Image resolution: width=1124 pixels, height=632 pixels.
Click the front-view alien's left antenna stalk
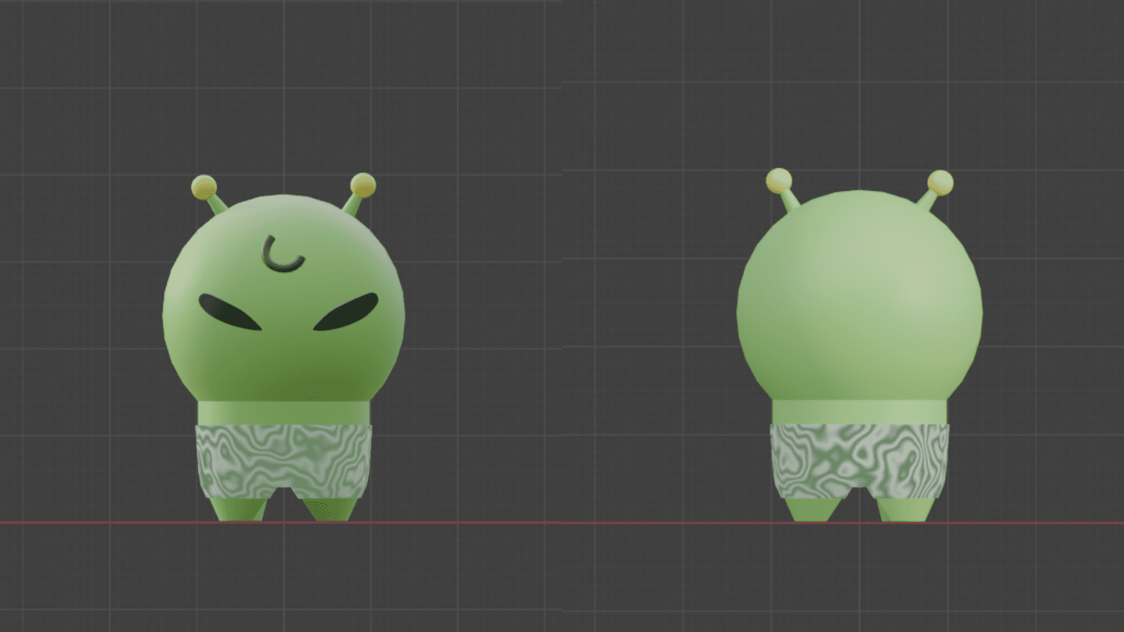click(216, 204)
